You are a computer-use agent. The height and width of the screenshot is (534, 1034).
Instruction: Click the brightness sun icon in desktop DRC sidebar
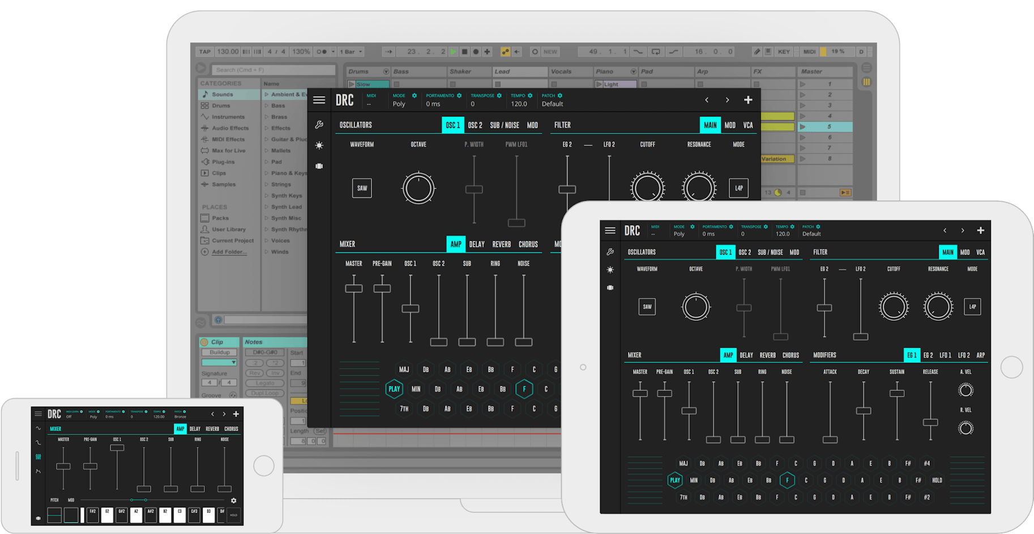click(x=319, y=145)
